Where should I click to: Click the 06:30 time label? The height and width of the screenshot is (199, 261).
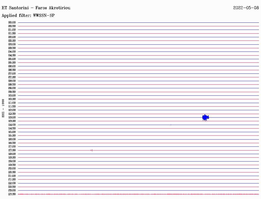click(12, 70)
